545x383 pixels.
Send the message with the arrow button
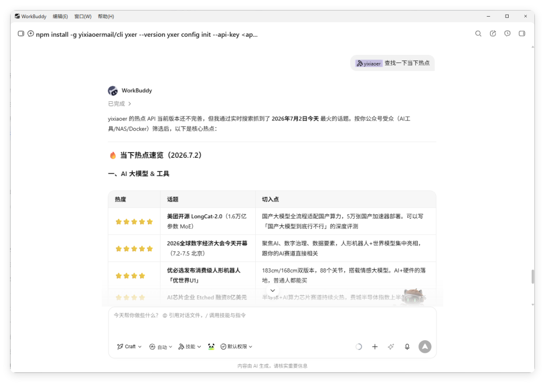(425, 347)
